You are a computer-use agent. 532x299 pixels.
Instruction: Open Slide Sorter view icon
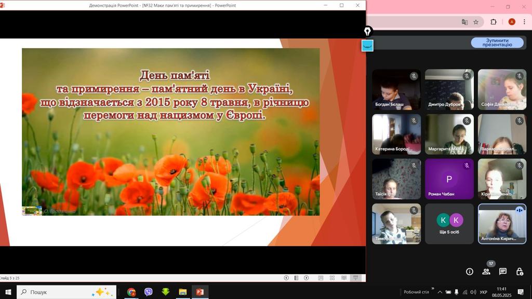pos(331,278)
